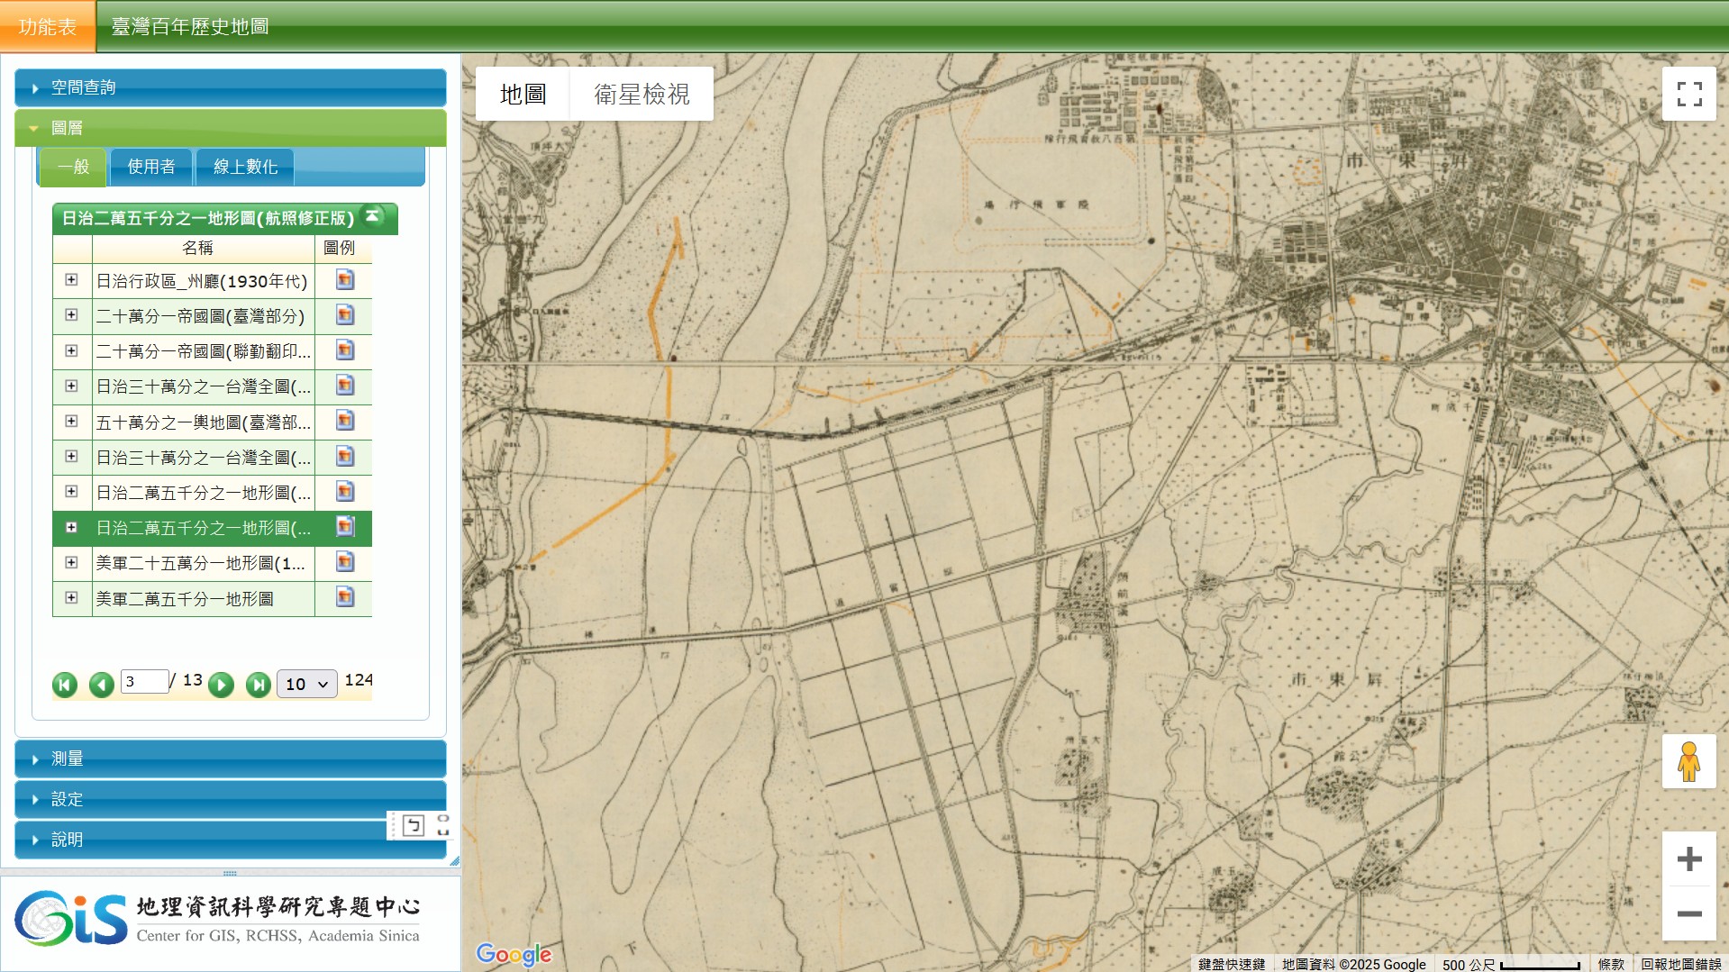Click the 500 公尺 scale bar
The height and width of the screenshot is (972, 1729).
1511,964
